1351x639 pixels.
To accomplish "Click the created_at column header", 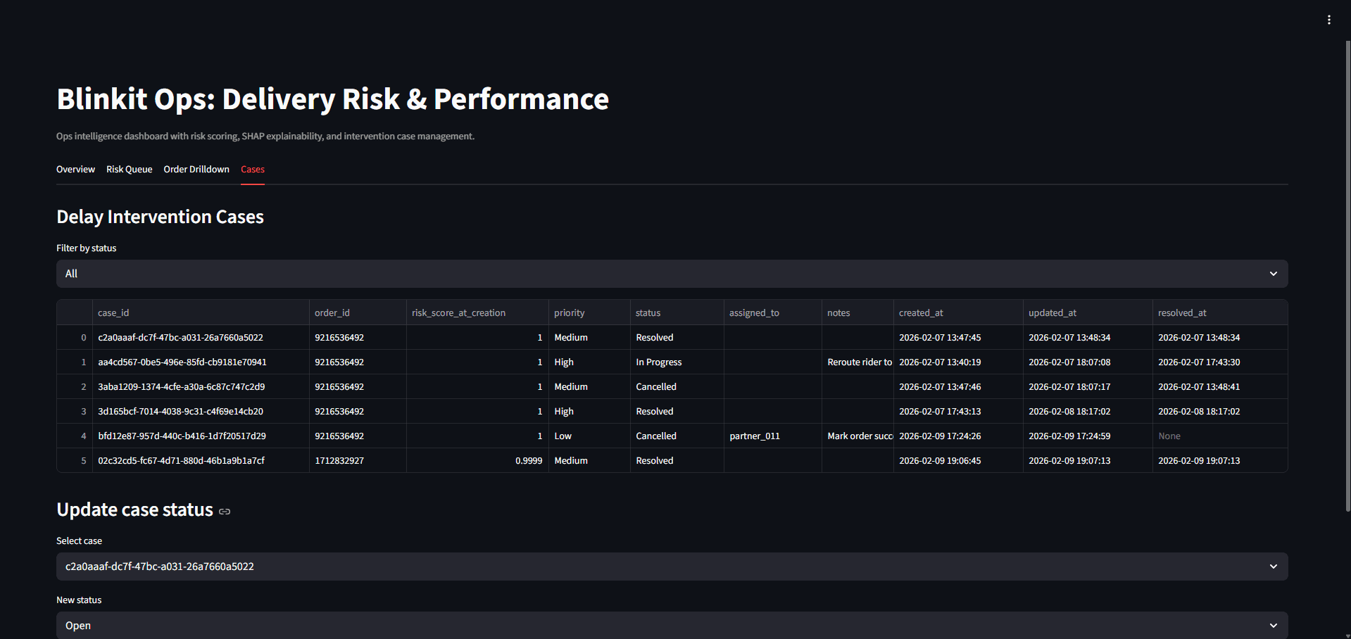I will [957, 312].
